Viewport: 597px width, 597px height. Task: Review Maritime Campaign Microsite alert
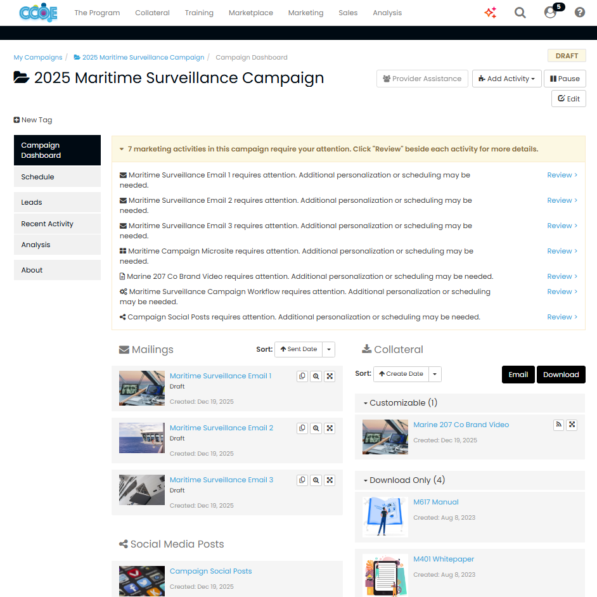(562, 252)
